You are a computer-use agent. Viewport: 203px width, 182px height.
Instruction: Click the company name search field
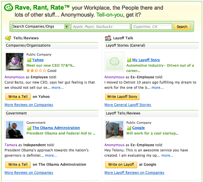pyautogui.click(x=100, y=26)
